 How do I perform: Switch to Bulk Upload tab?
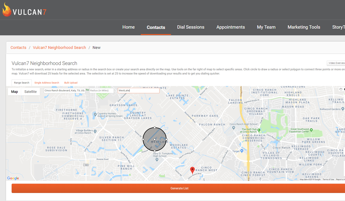71,83
